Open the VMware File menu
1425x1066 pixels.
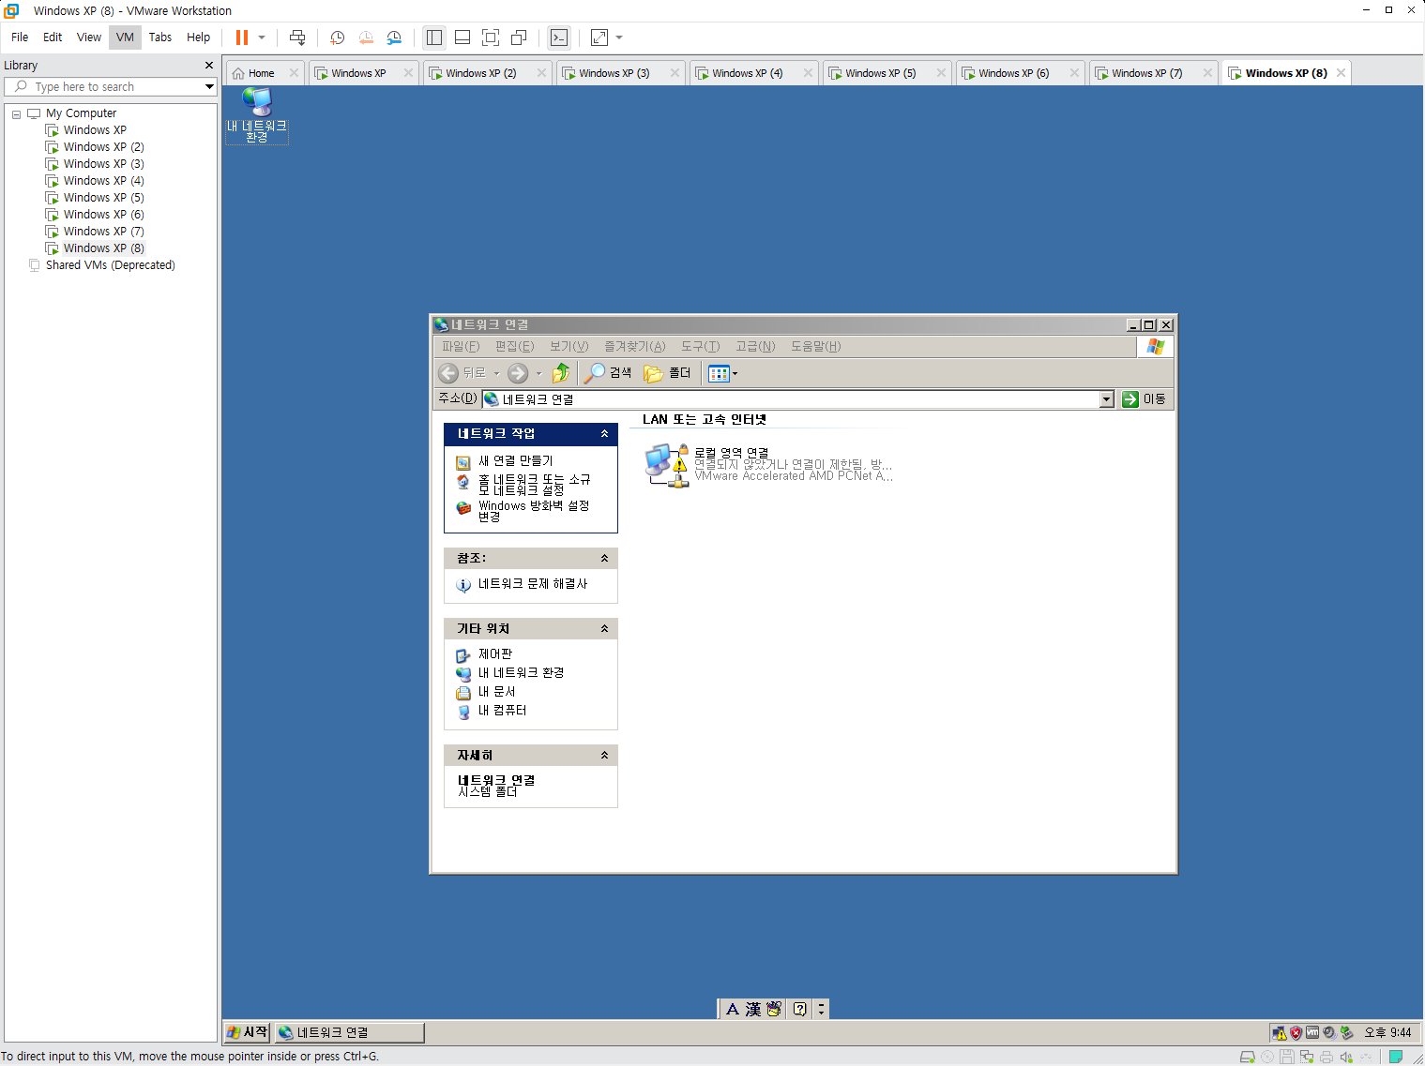click(x=20, y=38)
